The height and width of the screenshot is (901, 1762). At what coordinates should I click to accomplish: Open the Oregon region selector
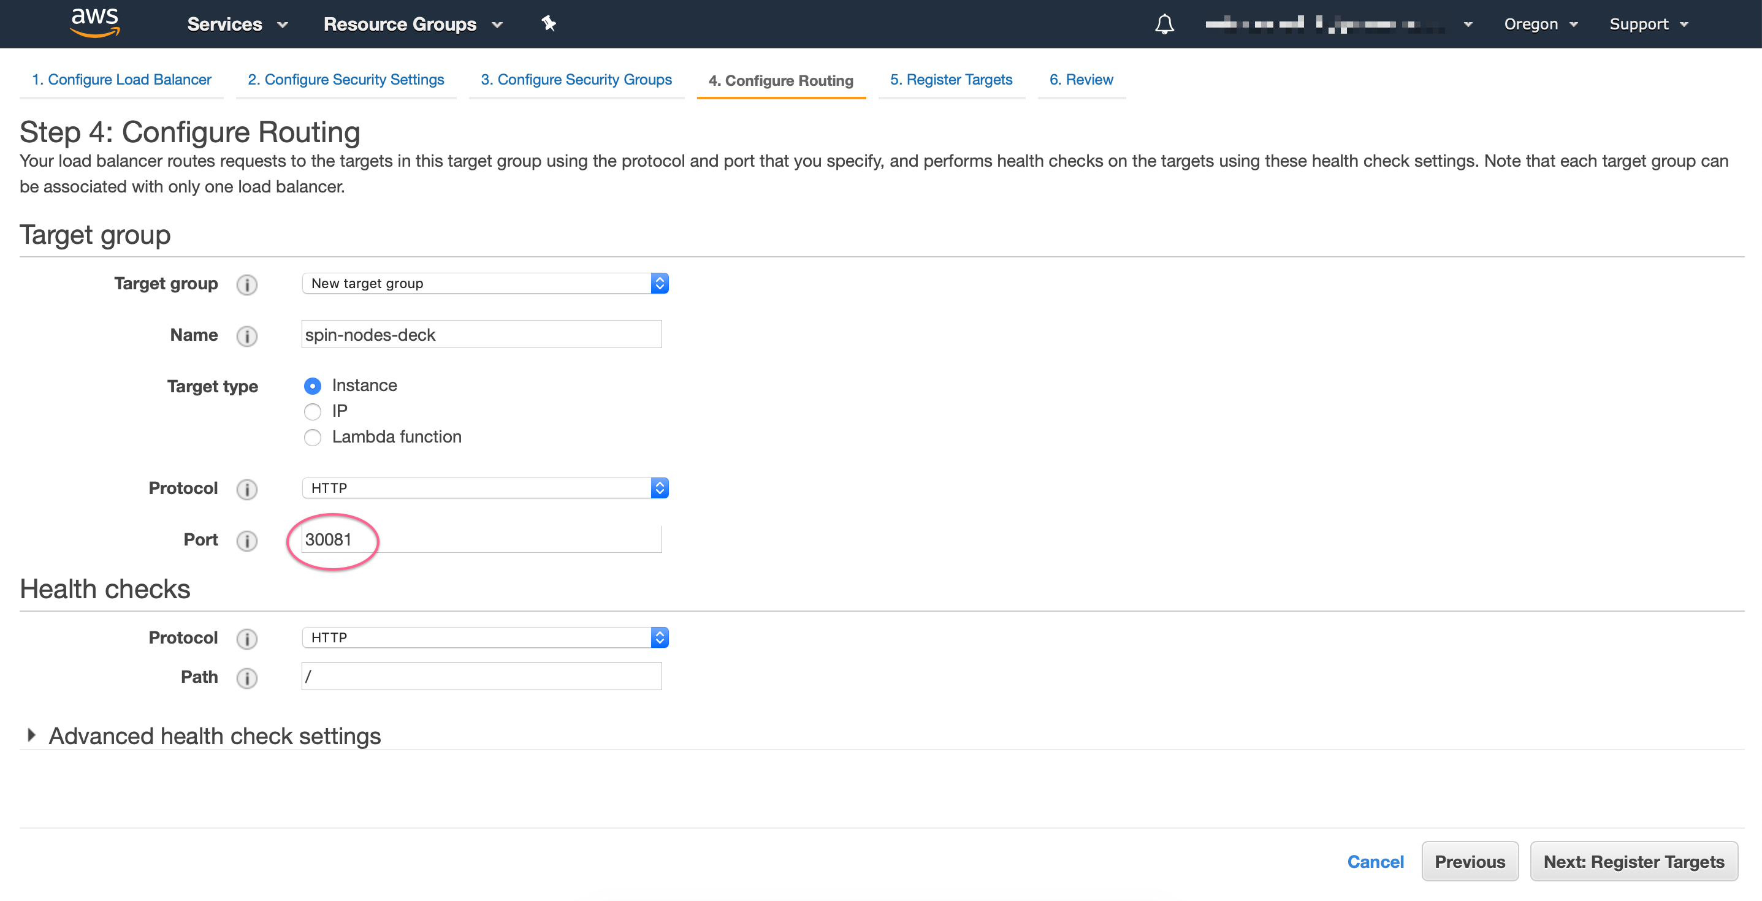[x=1539, y=25]
